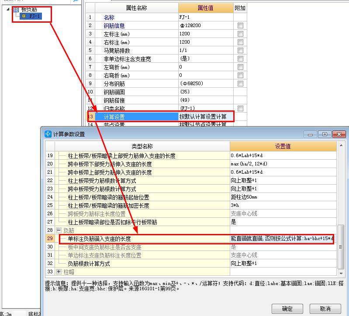
Task: Confirm settings with 确定 button
Action: click(x=287, y=309)
